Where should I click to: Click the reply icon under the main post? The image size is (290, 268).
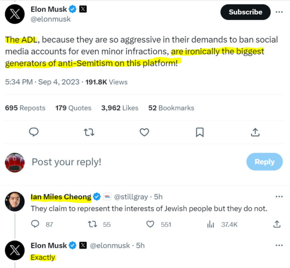(x=34, y=132)
